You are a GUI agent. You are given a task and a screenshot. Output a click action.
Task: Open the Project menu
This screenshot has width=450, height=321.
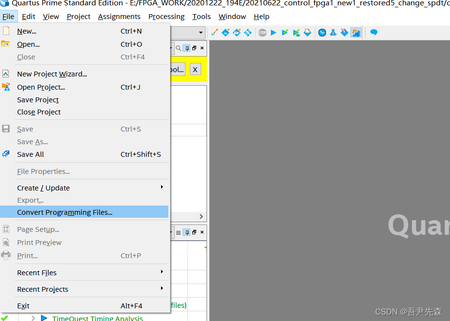point(79,17)
